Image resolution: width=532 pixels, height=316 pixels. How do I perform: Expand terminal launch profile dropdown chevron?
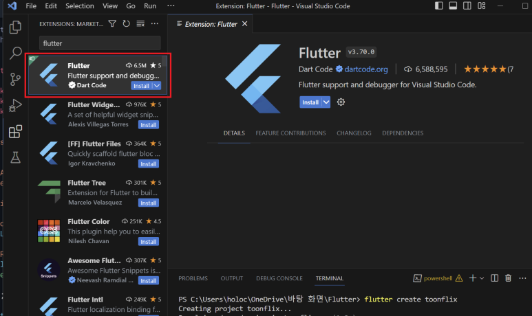[482, 278]
